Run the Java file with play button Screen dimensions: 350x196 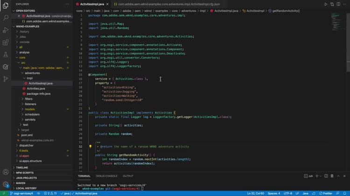326,4
